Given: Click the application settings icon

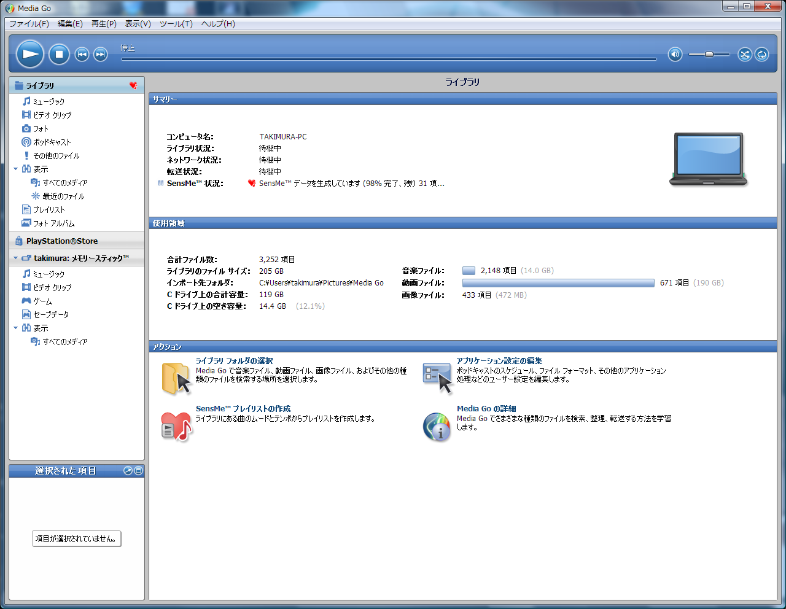Looking at the screenshot, I should click(437, 378).
